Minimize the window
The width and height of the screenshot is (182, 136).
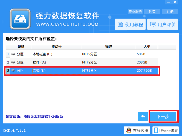tap(168, 2)
